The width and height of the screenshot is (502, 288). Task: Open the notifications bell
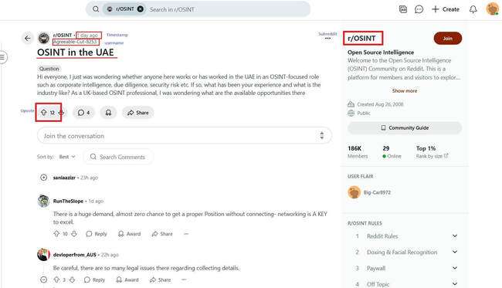point(473,9)
